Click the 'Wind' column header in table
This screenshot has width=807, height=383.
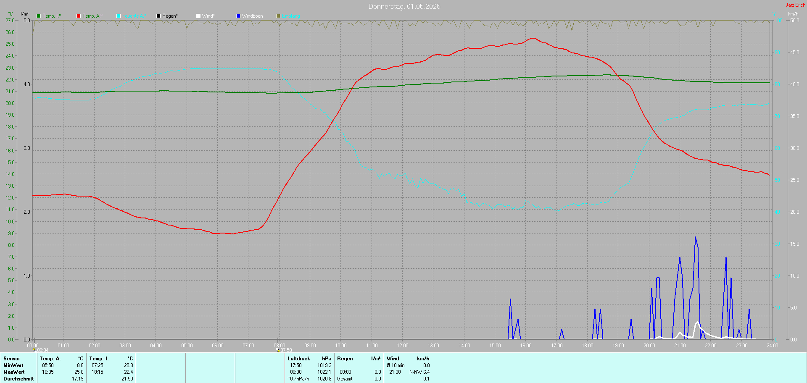[x=393, y=359]
